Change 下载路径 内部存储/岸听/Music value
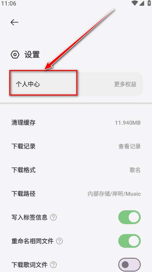The width and height of the screenshot is (152, 272). coord(114,194)
